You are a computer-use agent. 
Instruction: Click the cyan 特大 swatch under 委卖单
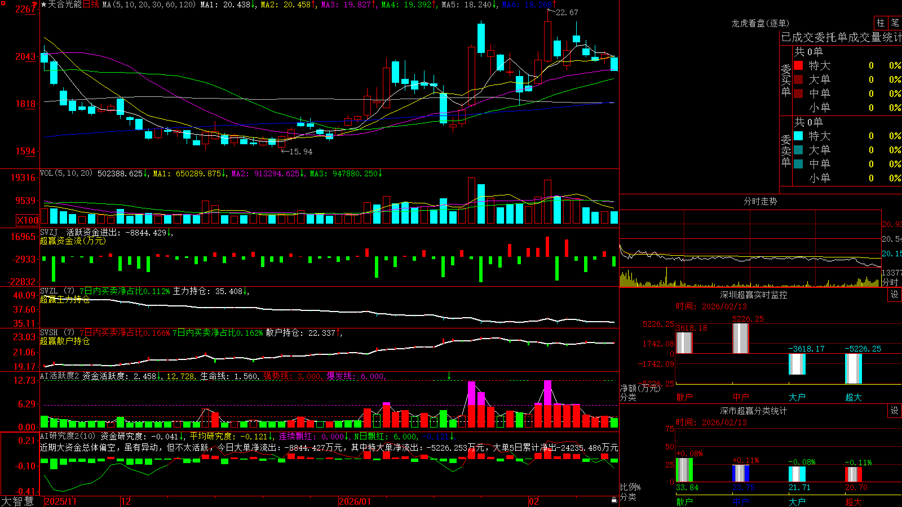798,136
